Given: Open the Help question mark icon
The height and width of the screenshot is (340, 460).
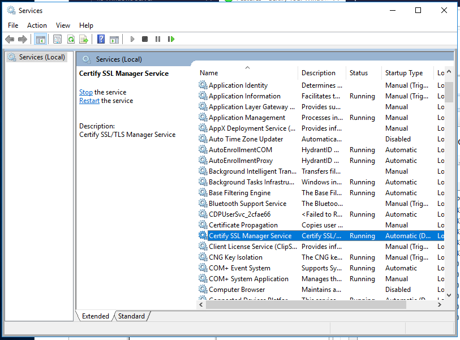Looking at the screenshot, I should pos(101,39).
